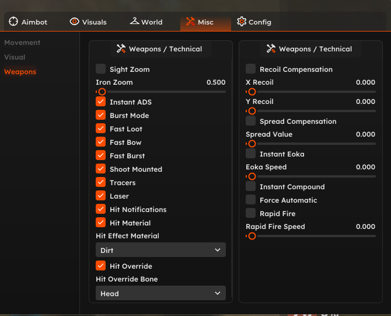The height and width of the screenshot is (316, 391).
Task: Click the left panel vertical scrollbar
Action: 232,179
